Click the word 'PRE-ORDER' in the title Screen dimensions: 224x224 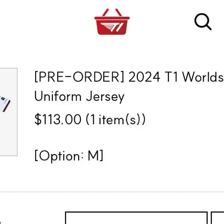coord(79,77)
